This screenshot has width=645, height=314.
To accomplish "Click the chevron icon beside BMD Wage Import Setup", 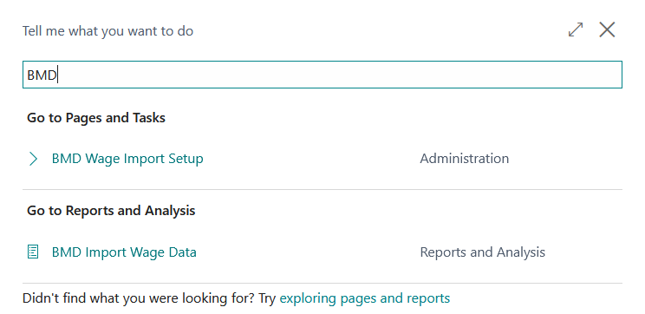I will point(33,159).
